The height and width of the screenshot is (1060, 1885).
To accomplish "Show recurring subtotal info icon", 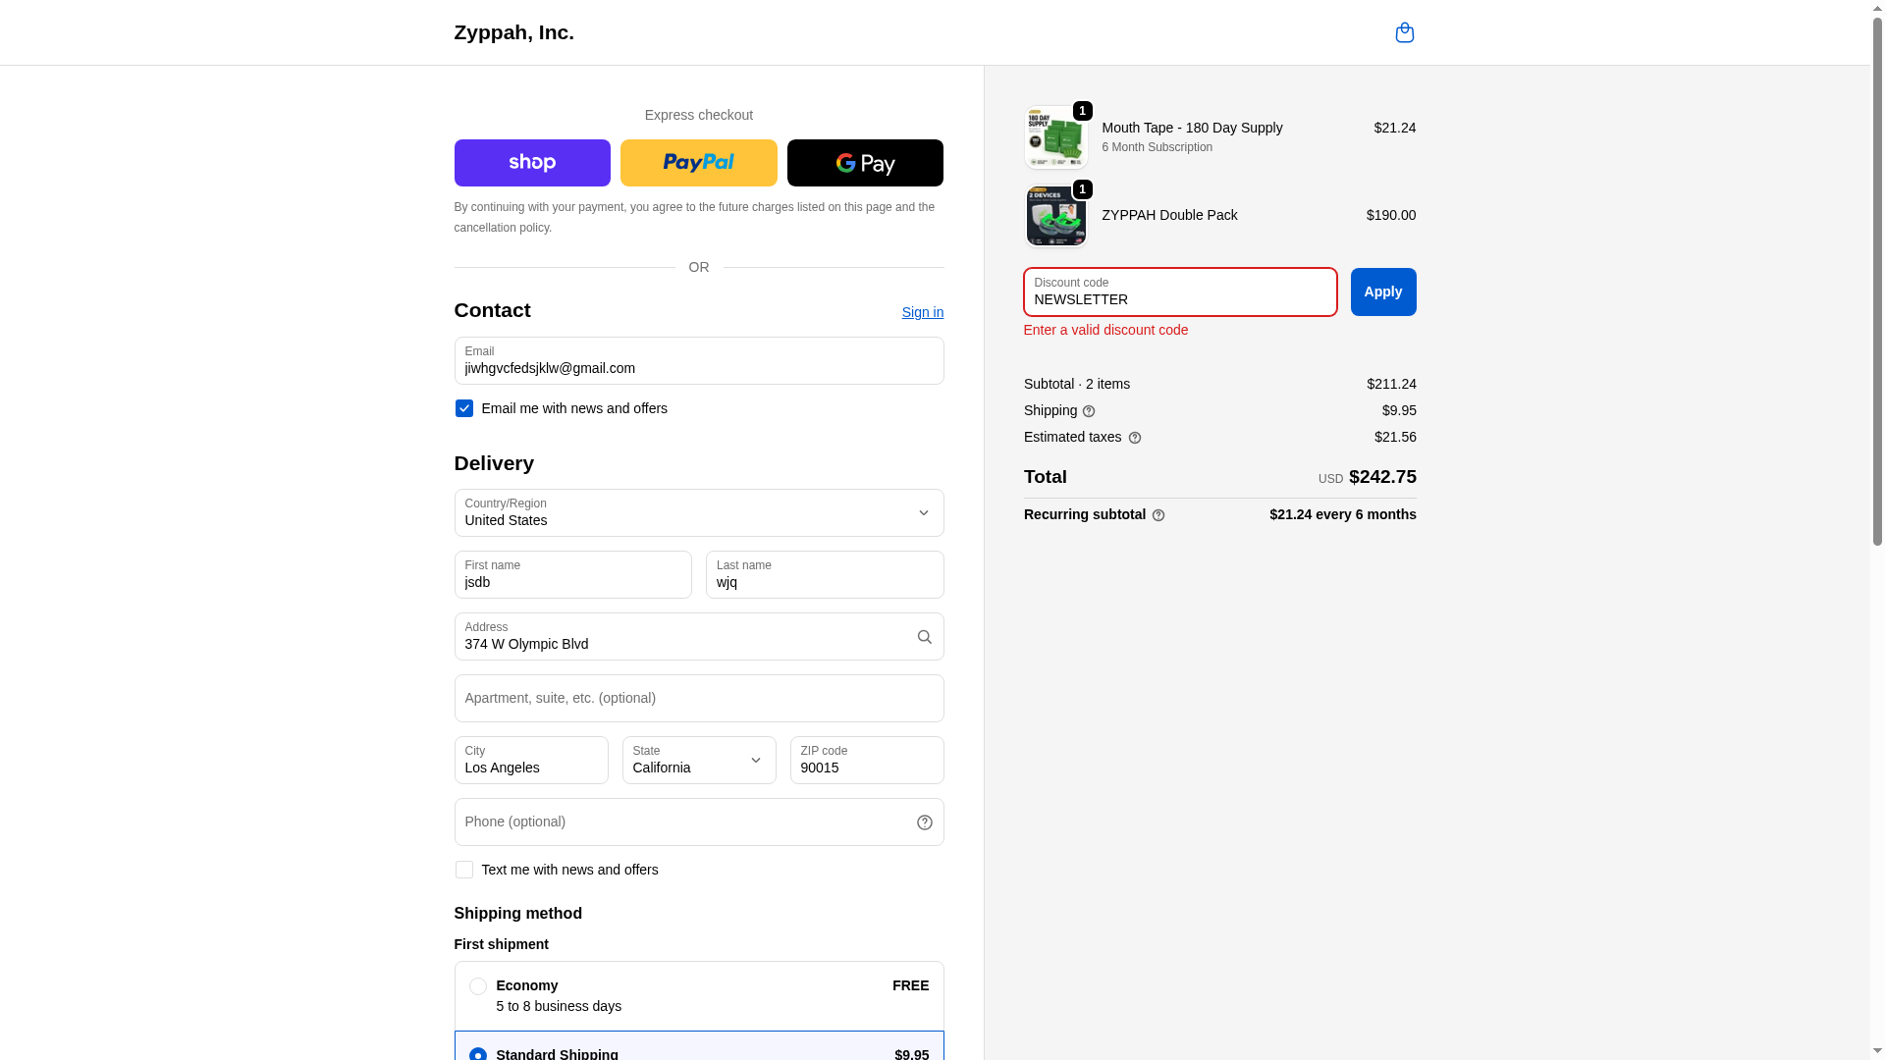I will pos(1158,515).
